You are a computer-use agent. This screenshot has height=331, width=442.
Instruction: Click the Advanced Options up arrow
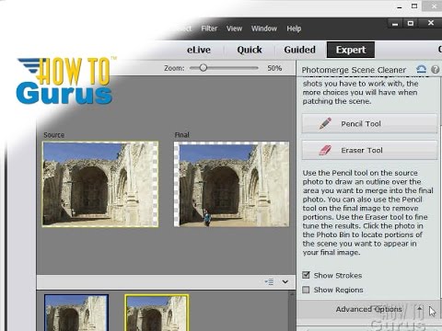coord(420,309)
